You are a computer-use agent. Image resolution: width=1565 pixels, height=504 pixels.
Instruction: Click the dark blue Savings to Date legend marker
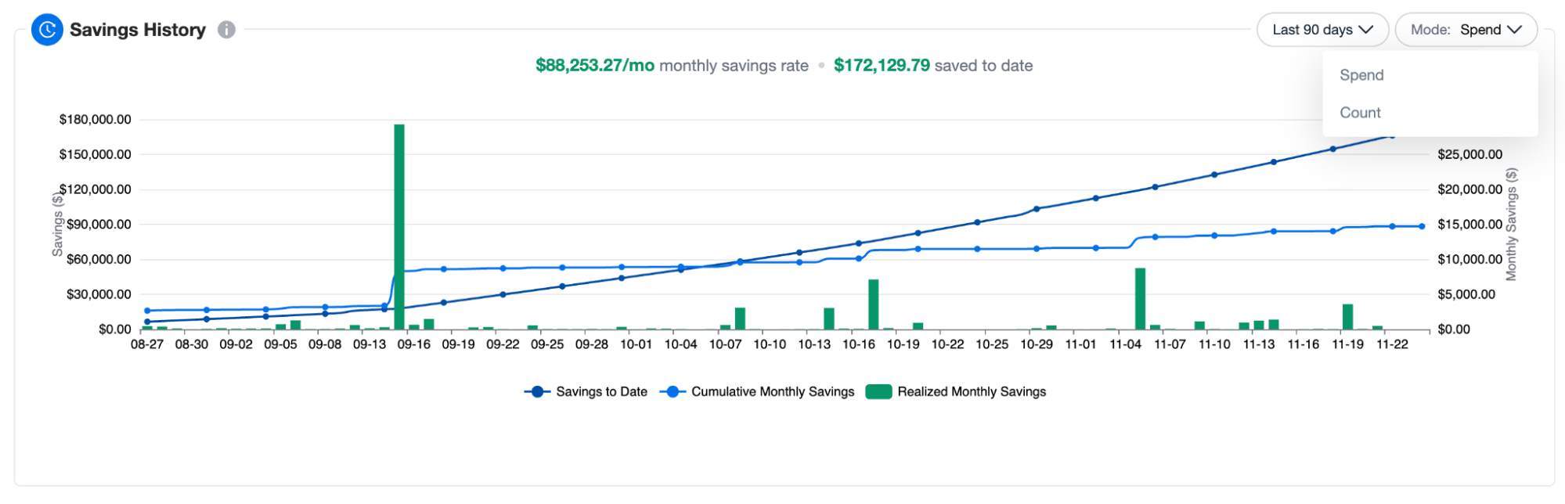point(537,392)
